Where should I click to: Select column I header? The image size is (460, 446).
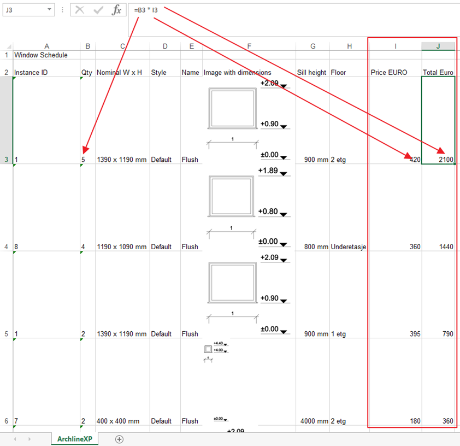(396, 46)
